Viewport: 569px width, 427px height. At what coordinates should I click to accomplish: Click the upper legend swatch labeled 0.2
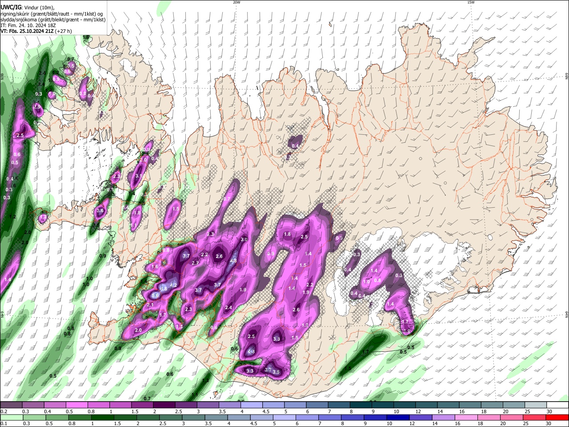pyautogui.click(x=11, y=405)
